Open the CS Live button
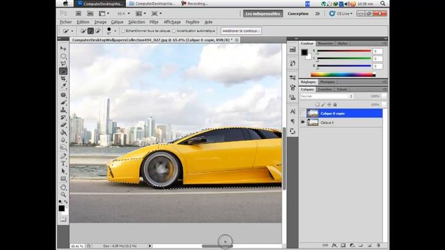This screenshot has height=250, width=445. tap(341, 14)
